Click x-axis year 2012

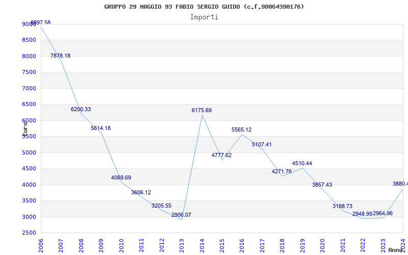(x=162, y=246)
